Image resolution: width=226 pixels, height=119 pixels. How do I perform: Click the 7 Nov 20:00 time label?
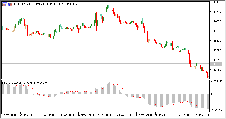[125, 115]
